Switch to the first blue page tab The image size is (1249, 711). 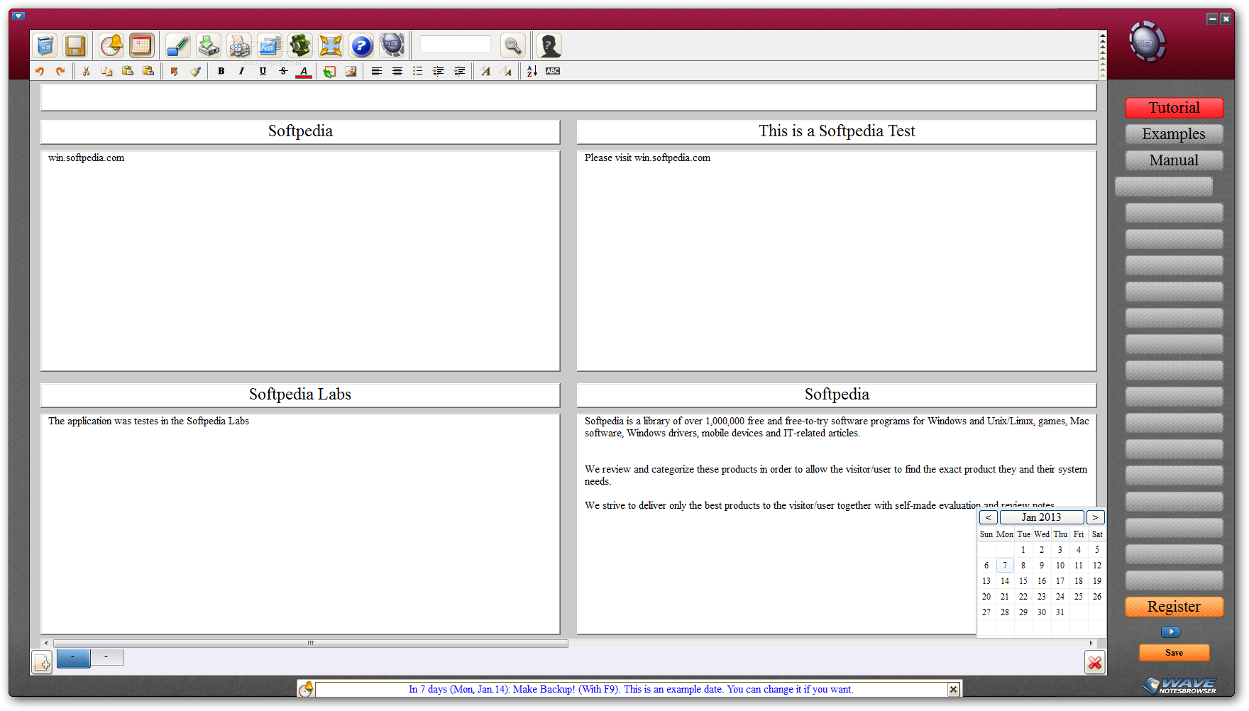point(73,658)
